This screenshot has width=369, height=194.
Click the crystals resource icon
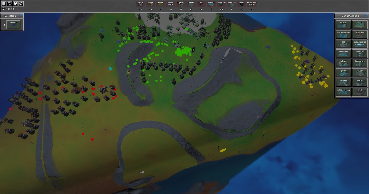(x=181, y=4)
